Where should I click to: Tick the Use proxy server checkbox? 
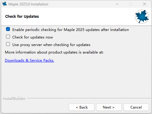8,44
